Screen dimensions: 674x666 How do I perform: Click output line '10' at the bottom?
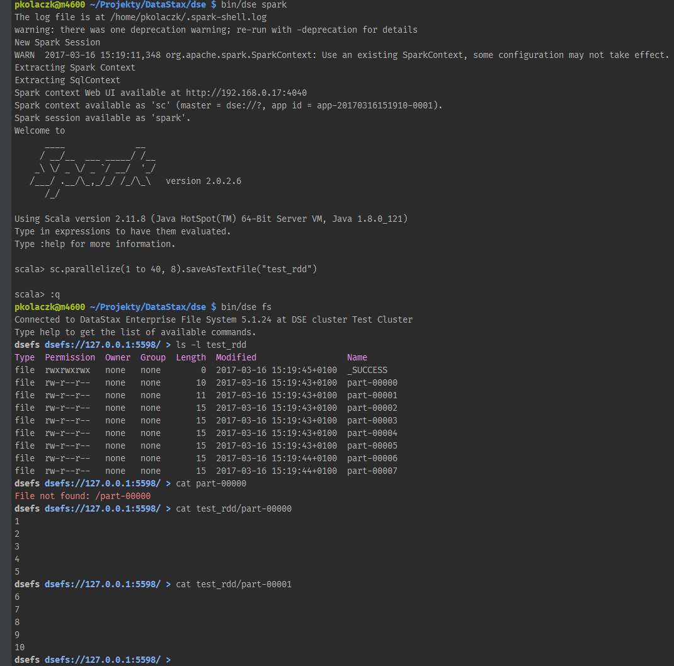pos(20,648)
